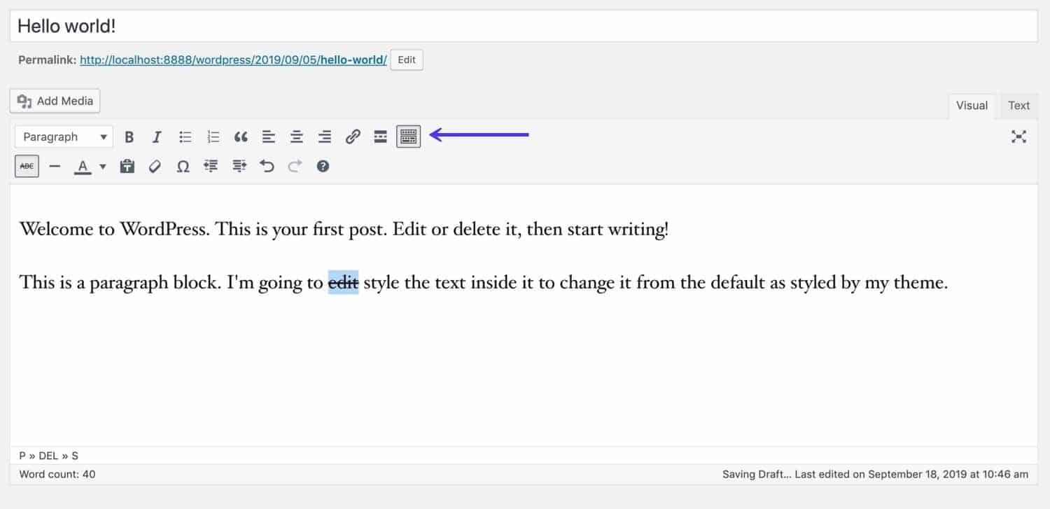Clear formatting from selection
The height and width of the screenshot is (509, 1050).
point(155,166)
